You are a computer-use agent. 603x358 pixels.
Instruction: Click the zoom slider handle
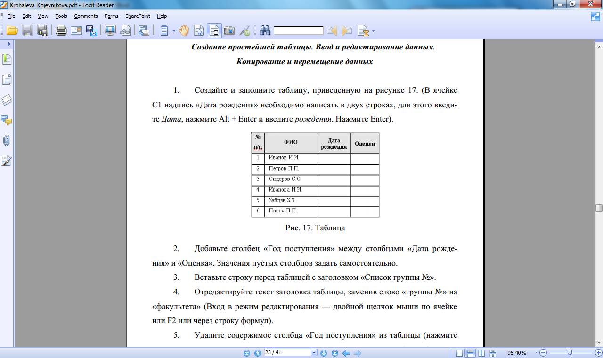(570, 352)
